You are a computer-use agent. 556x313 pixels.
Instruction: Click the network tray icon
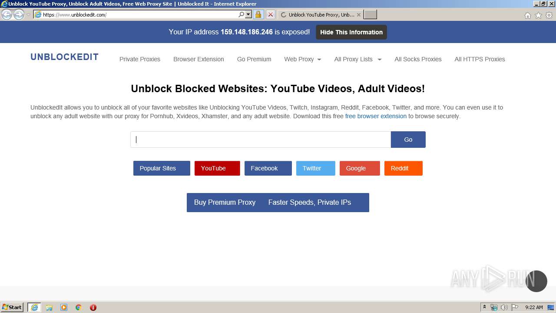(494, 307)
